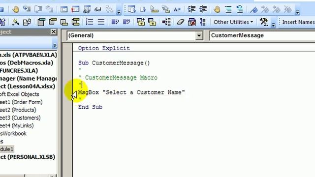Click the Quick Info icon
This screenshot has height=177, width=315.
click(x=154, y=9)
